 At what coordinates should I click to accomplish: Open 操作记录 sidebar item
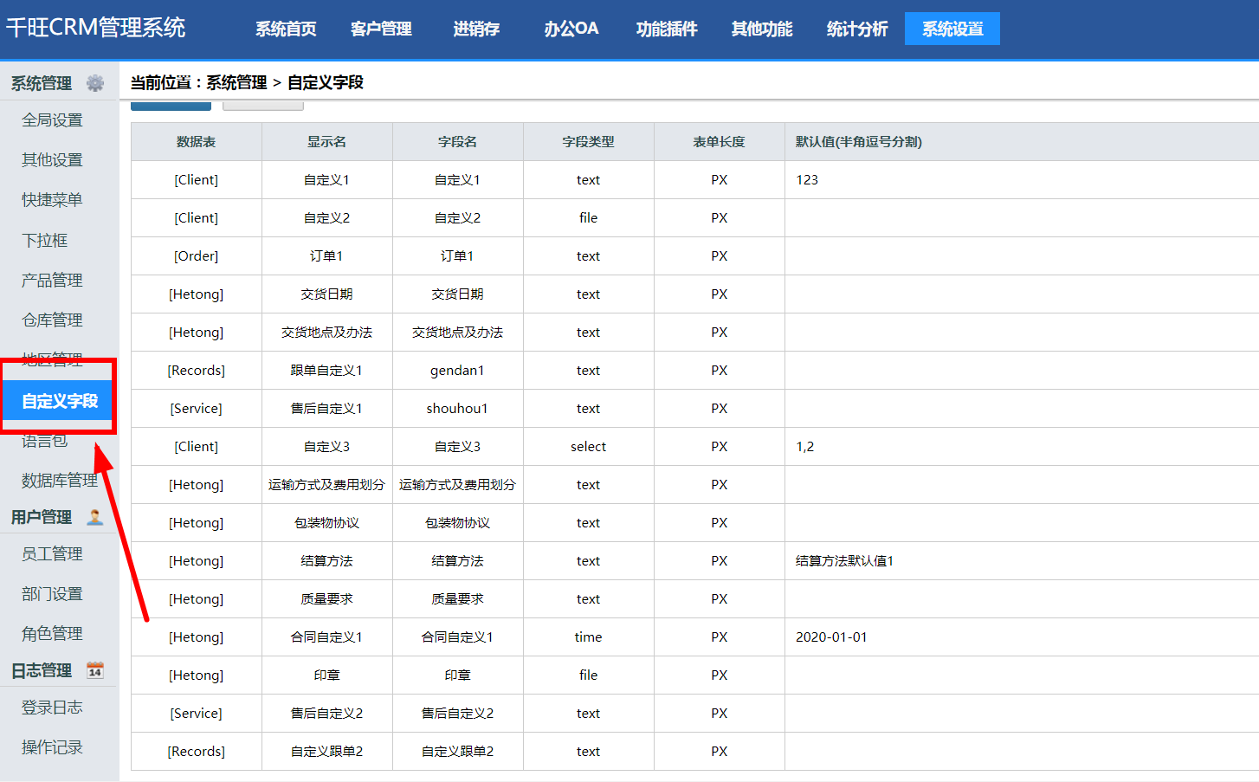pos(52,747)
